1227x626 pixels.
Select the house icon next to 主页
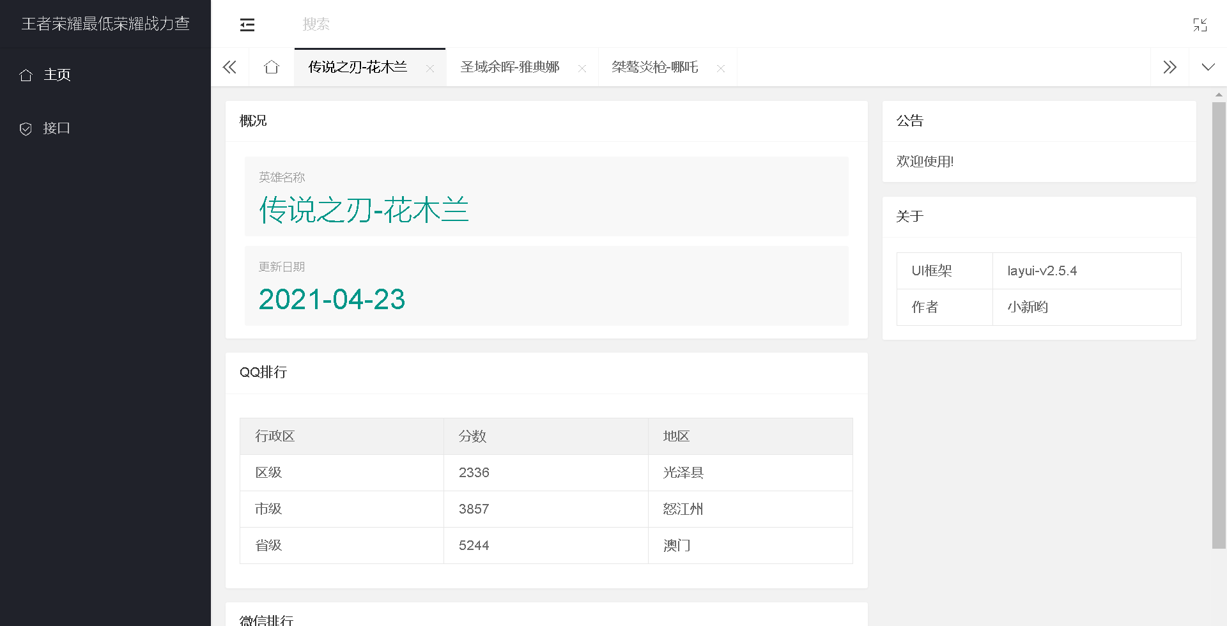click(x=26, y=75)
